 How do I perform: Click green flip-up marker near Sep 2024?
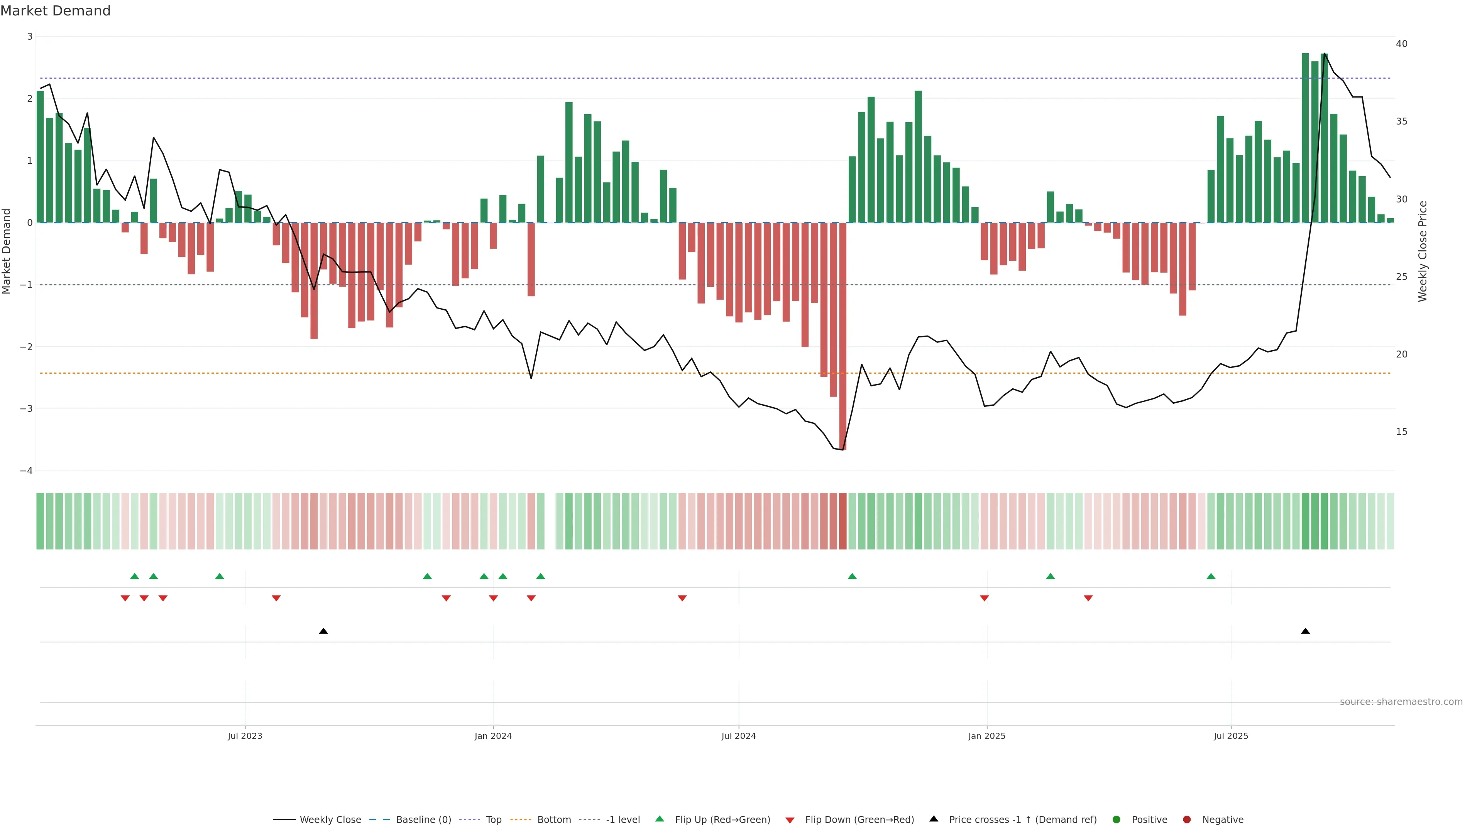pos(852,577)
